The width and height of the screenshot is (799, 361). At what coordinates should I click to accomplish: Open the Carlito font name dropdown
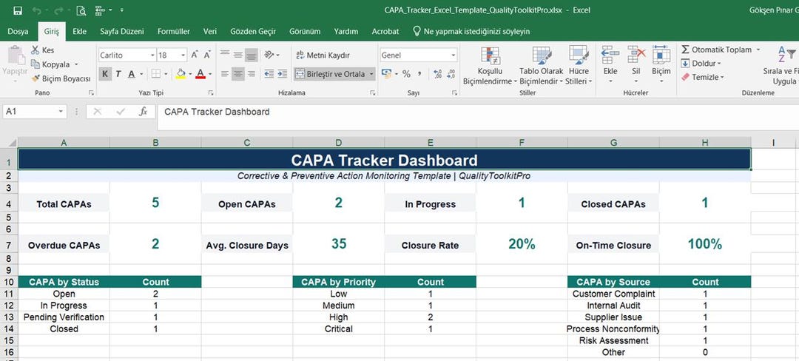click(152, 55)
